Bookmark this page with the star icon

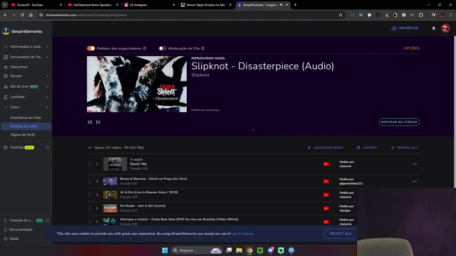coord(340,15)
